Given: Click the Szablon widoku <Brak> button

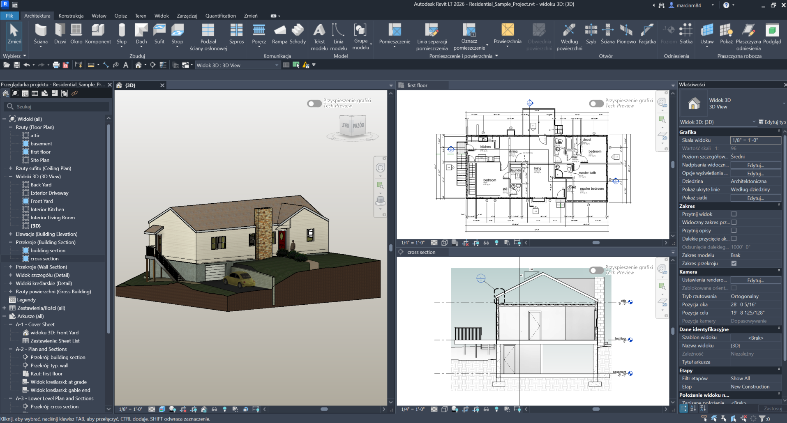Looking at the screenshot, I should [x=755, y=338].
